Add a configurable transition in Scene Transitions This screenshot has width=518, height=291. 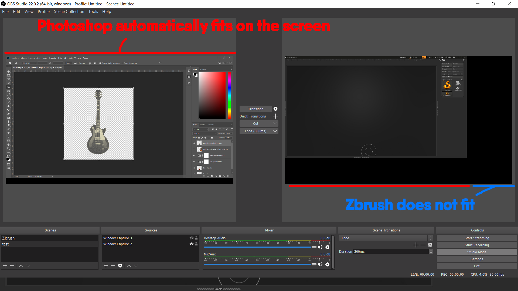(x=416, y=245)
